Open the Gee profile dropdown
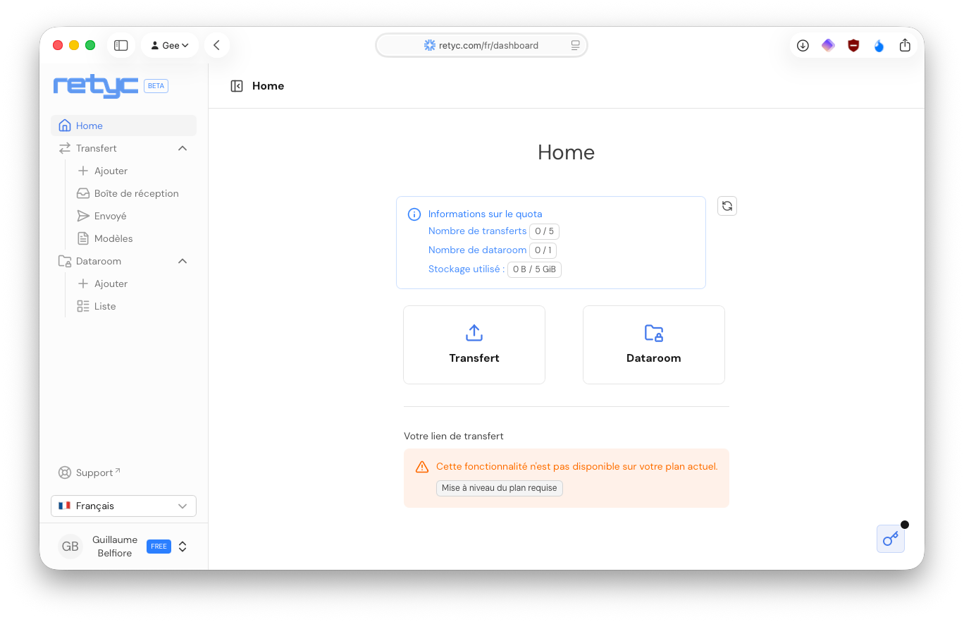Viewport: 964px width, 622px height. tap(170, 45)
